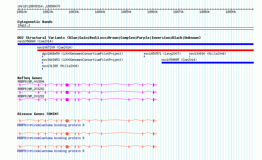Click end arrow of first OMIM gene track

pos(155,121)
